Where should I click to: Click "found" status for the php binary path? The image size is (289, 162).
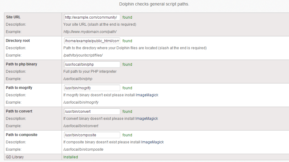[x=127, y=64]
